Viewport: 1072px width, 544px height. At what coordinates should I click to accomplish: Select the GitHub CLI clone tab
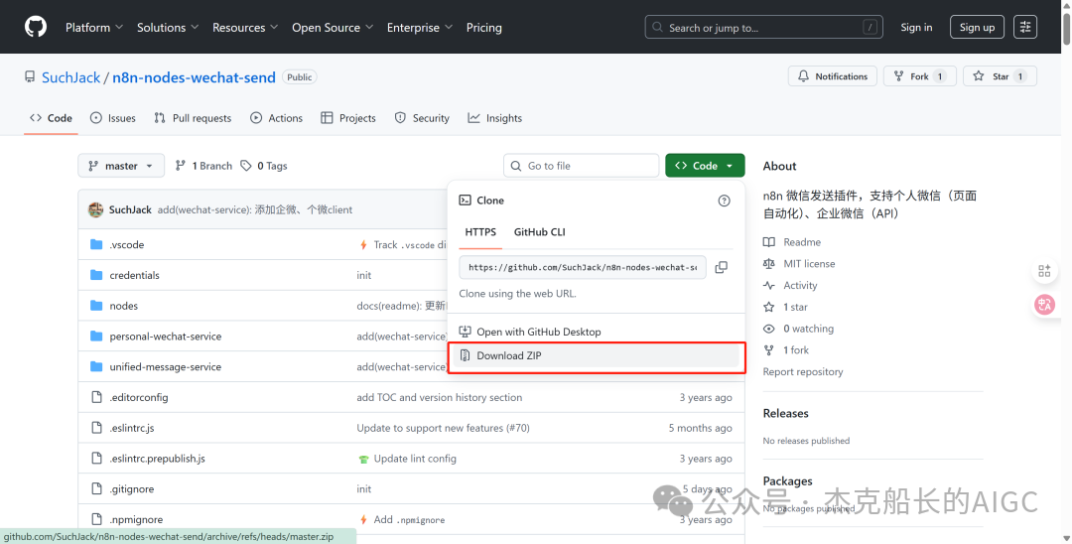pyautogui.click(x=539, y=232)
